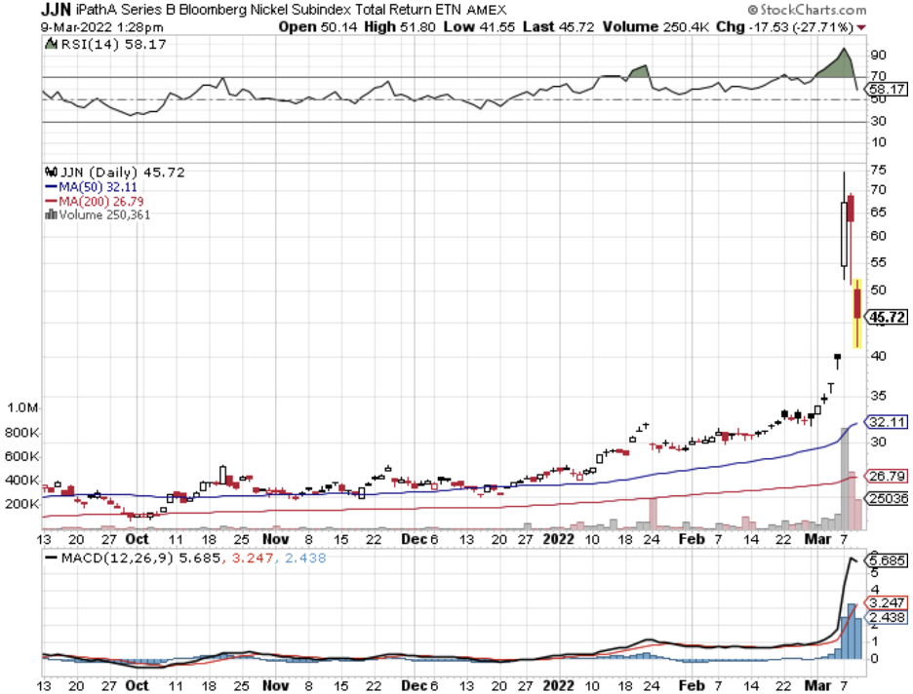Click the Volume 250.4K header value
The width and height of the screenshot is (913, 694).
point(655,26)
